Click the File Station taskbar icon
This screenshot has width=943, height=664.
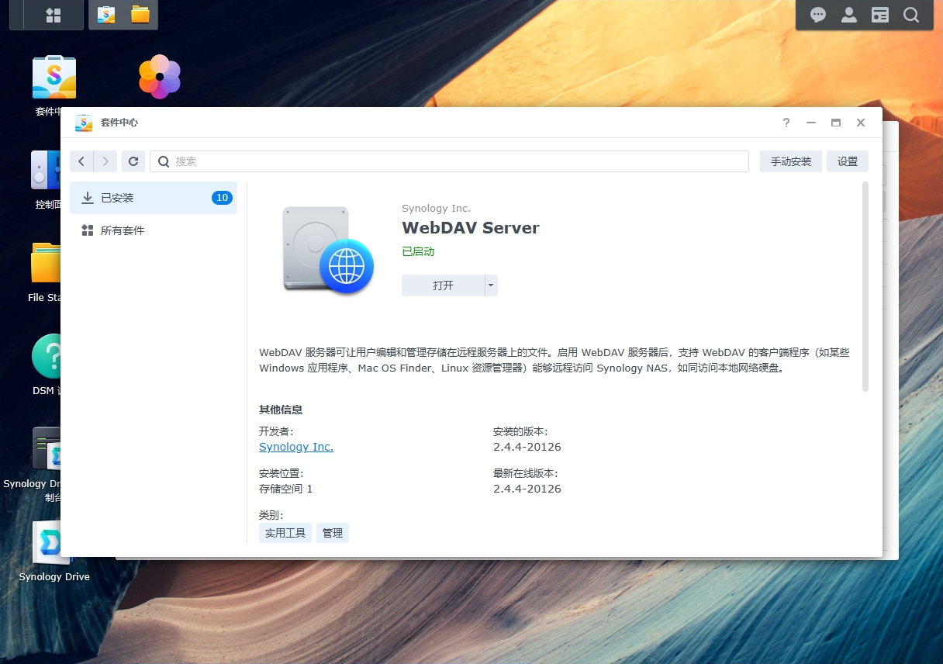pyautogui.click(x=140, y=15)
